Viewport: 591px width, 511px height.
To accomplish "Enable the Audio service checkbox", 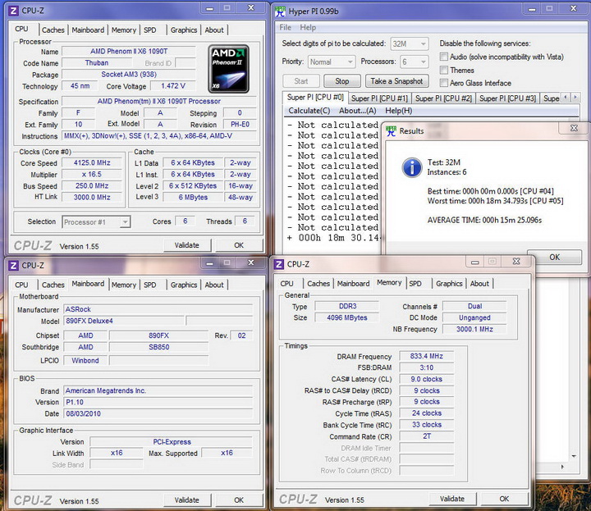I will coord(444,57).
